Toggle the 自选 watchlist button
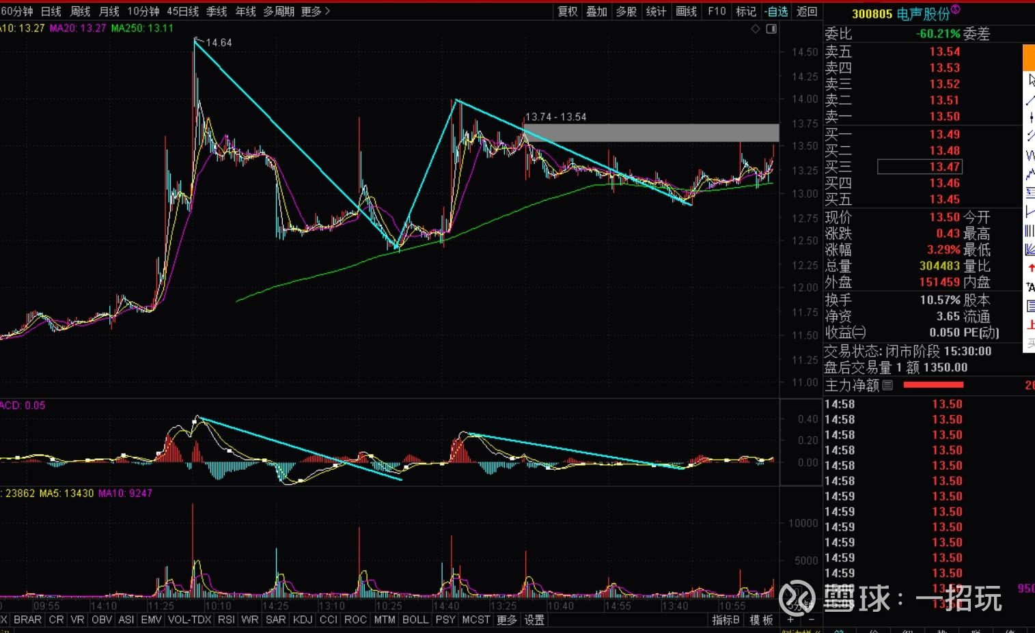This screenshot has height=633, width=1035. coord(776,11)
